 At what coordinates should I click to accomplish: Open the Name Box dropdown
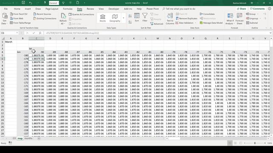[x=17, y=33]
